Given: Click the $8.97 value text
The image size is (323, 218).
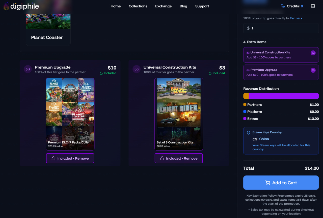Looking at the screenshot, I should coord(163,146).
